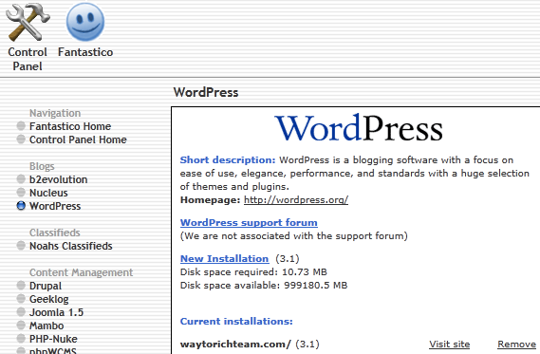Screen dimensions: 540x354
Task: Open Noahs Classifieds entry
Action: (x=71, y=246)
